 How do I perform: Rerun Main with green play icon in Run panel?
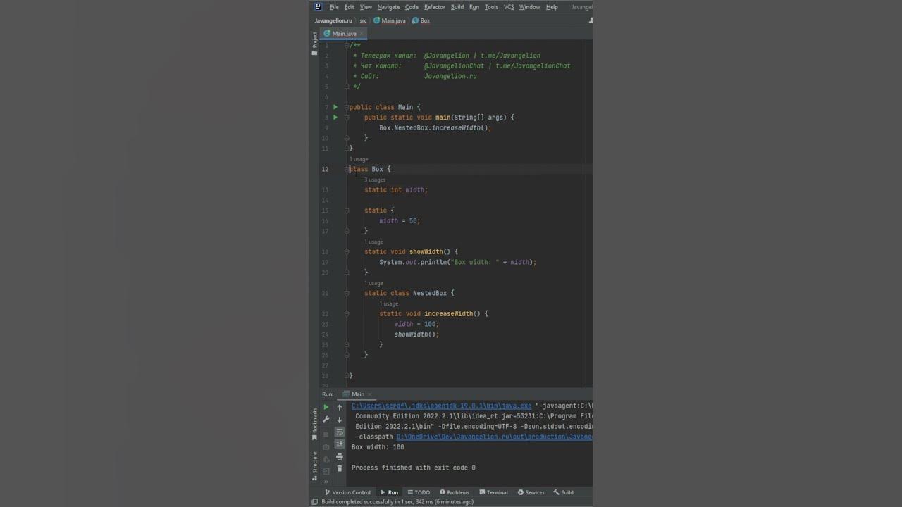click(x=326, y=407)
